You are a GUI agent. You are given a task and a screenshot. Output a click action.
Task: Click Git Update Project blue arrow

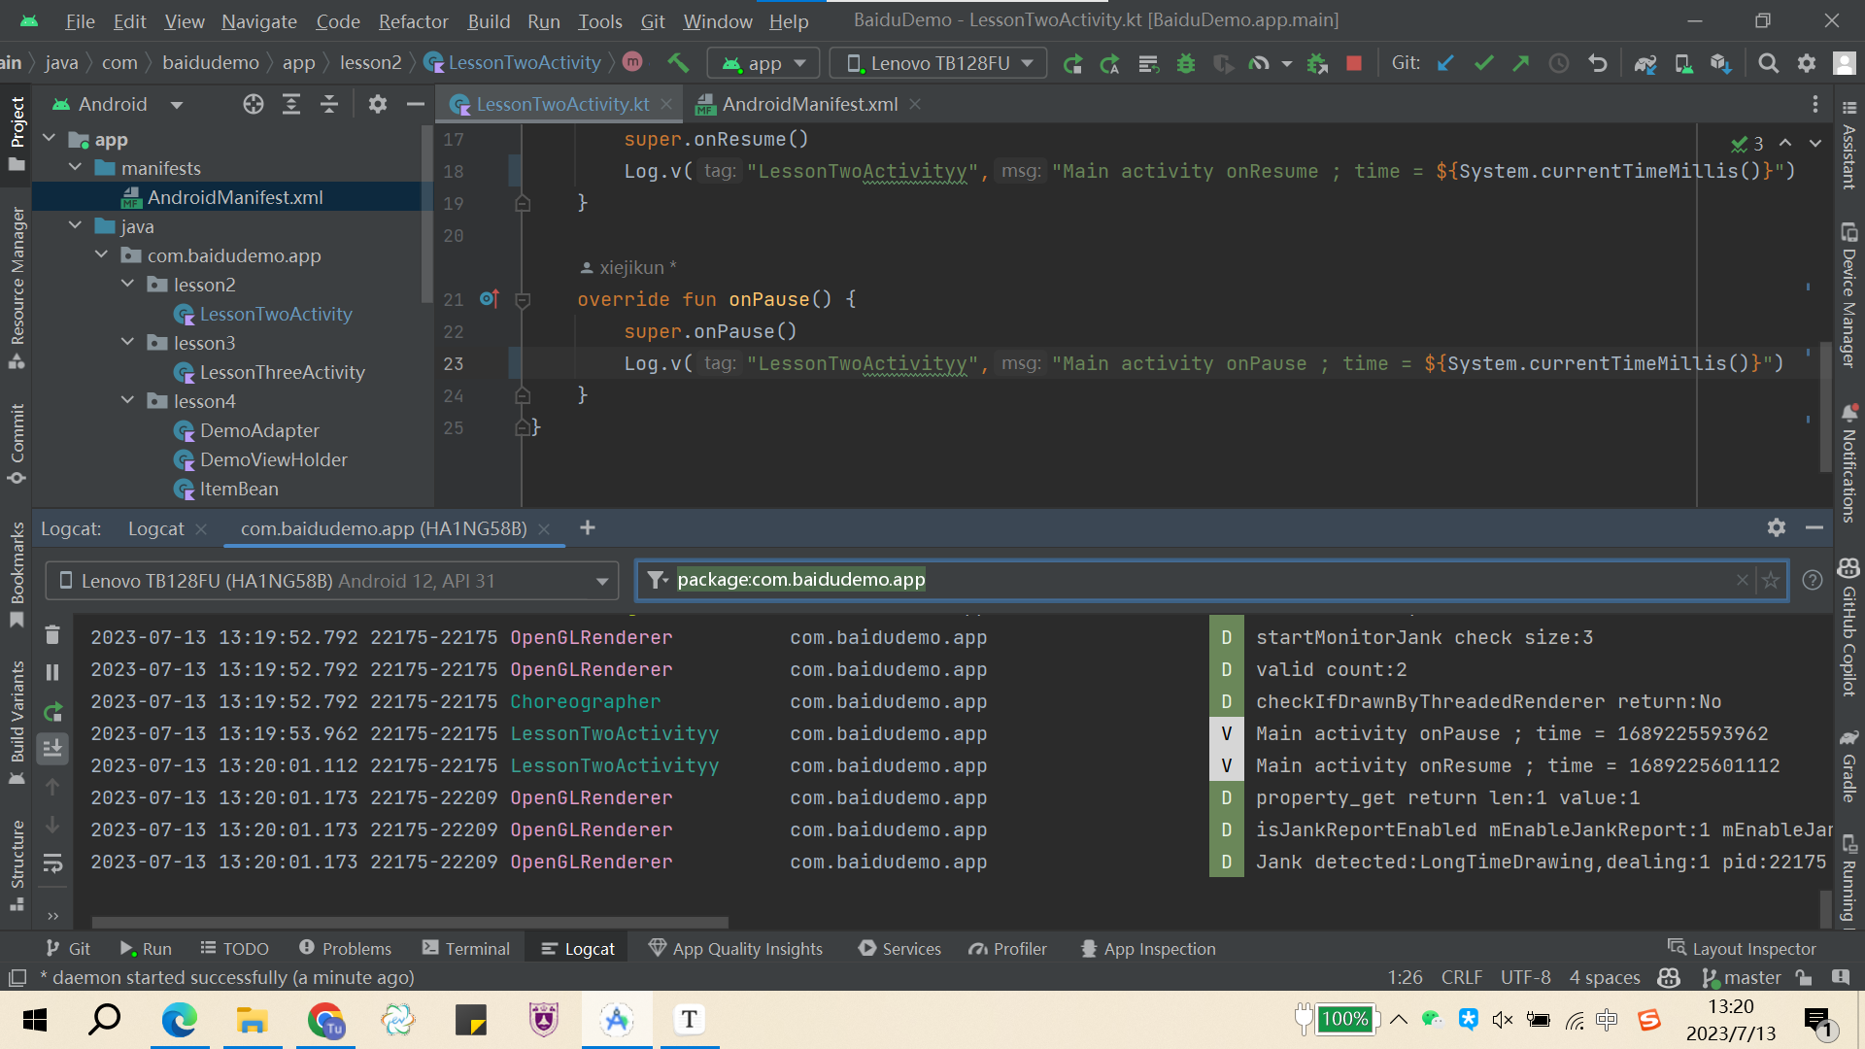1445,63
